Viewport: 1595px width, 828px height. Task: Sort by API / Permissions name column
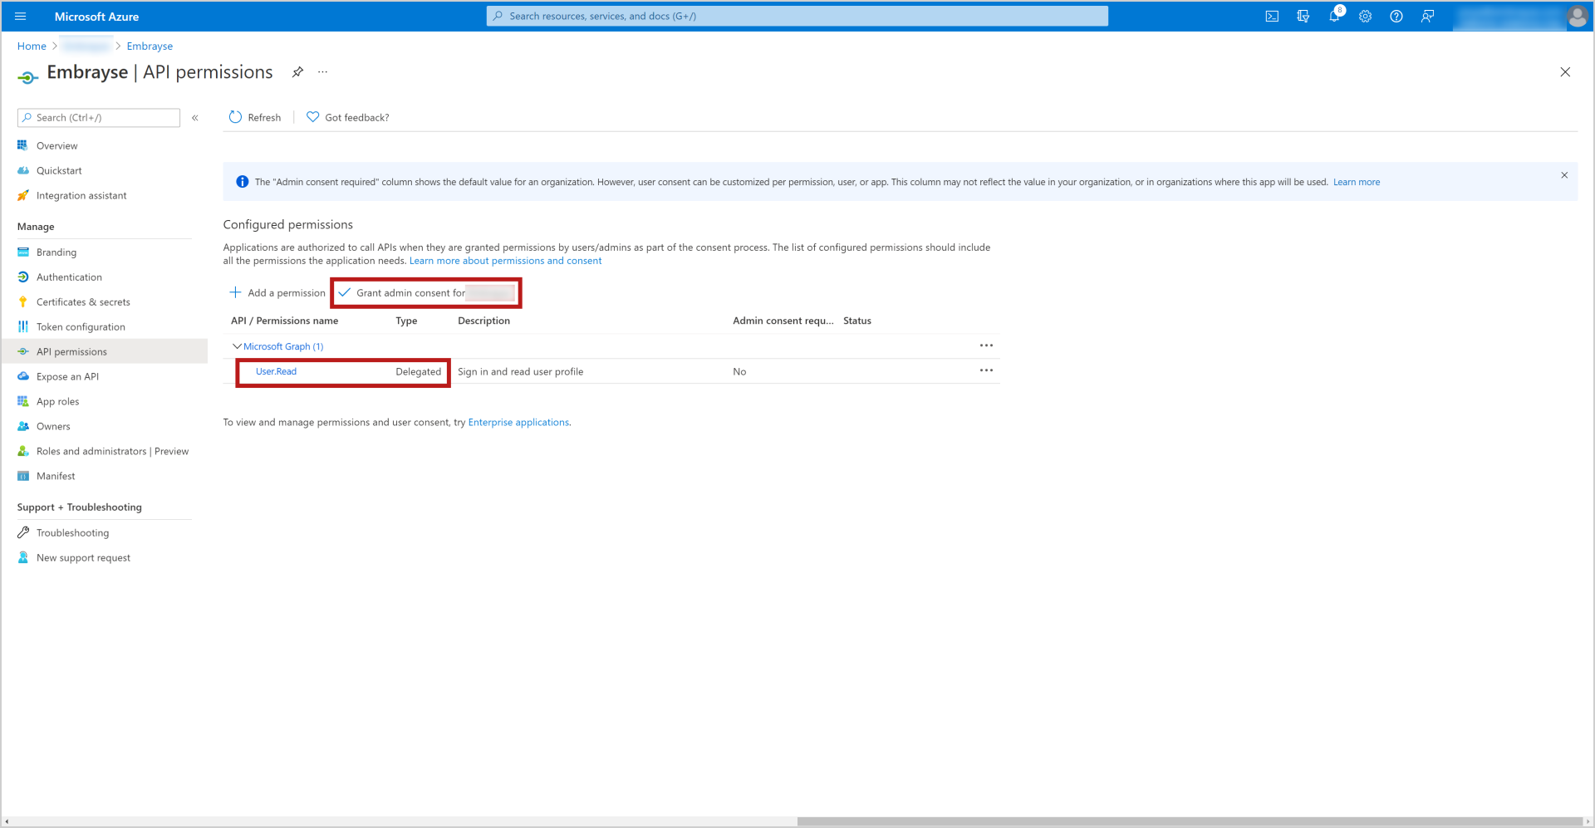pyautogui.click(x=284, y=321)
